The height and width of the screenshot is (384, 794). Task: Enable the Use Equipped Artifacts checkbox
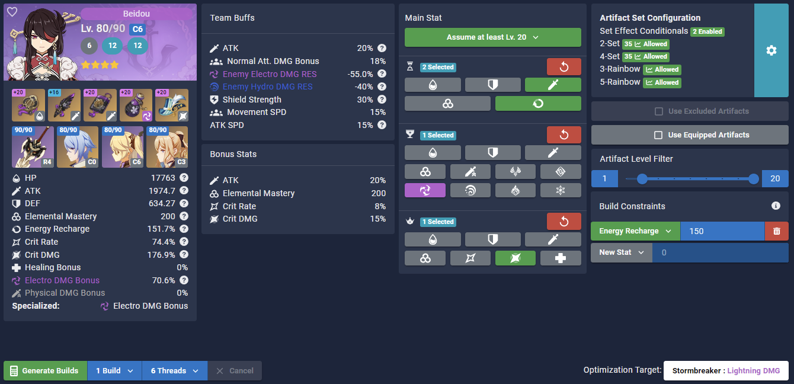pyautogui.click(x=690, y=135)
